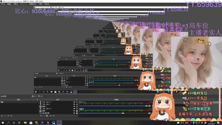
Task: Open the 视图 menu
Action: (16, 4)
